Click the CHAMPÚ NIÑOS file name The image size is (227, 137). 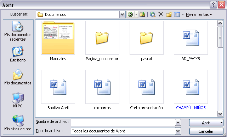(191, 108)
